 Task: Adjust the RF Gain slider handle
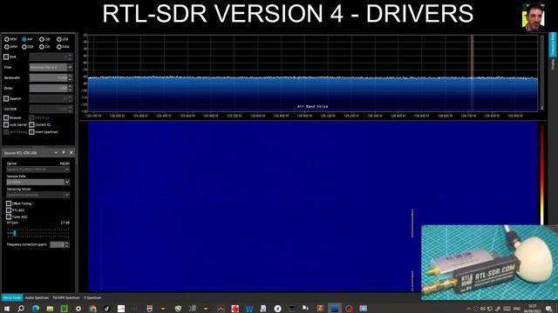[15, 233]
